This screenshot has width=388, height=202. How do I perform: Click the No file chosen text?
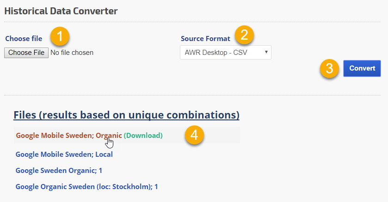[72, 53]
